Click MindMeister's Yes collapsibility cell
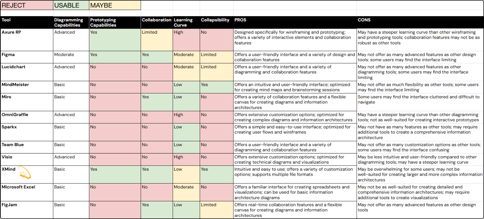This screenshot has height=219, width=484. coord(217,87)
